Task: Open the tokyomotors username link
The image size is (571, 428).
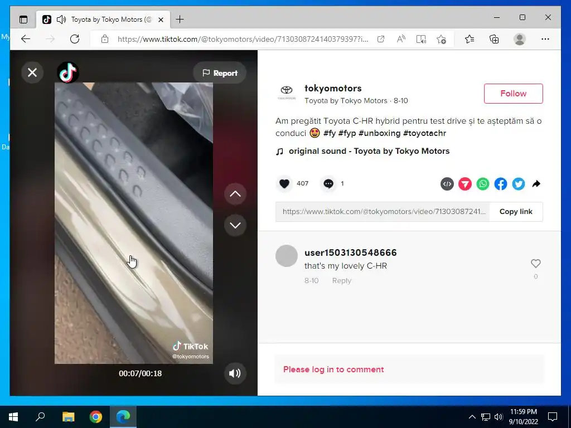Action: 333,89
